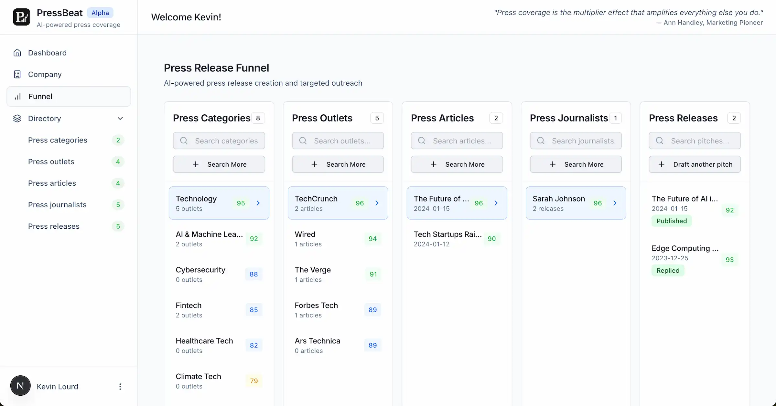Click the Company building icon
This screenshot has height=406, width=776.
[17, 74]
